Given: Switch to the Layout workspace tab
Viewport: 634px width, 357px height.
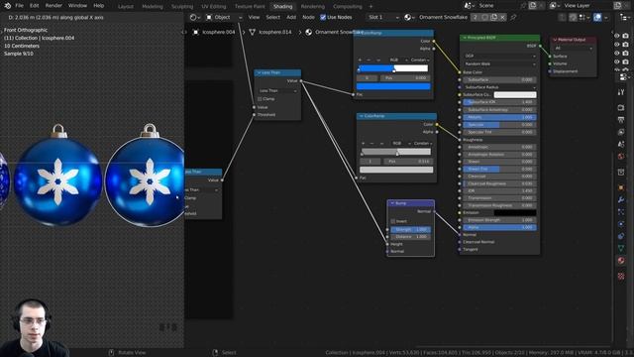Looking at the screenshot, I should 126,7.
